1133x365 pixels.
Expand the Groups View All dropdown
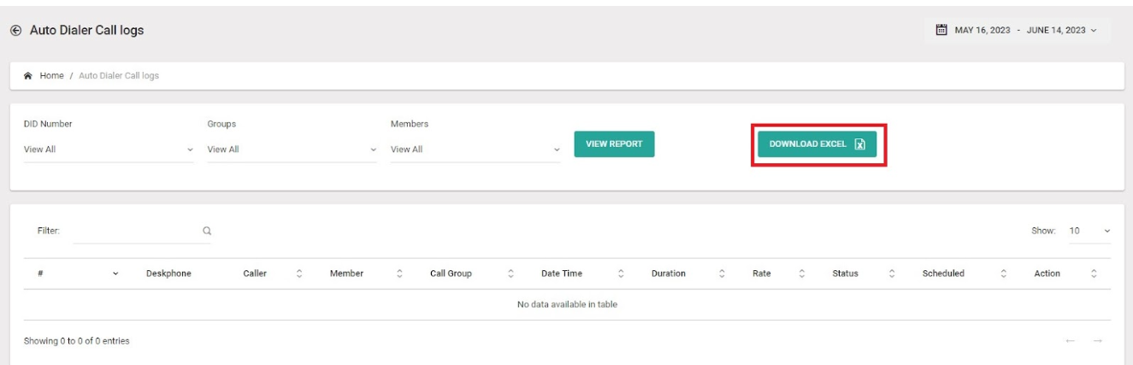(292, 150)
